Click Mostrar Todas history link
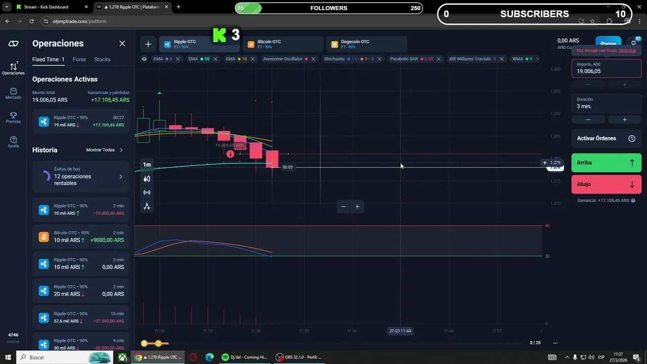647x364 pixels. click(x=105, y=150)
